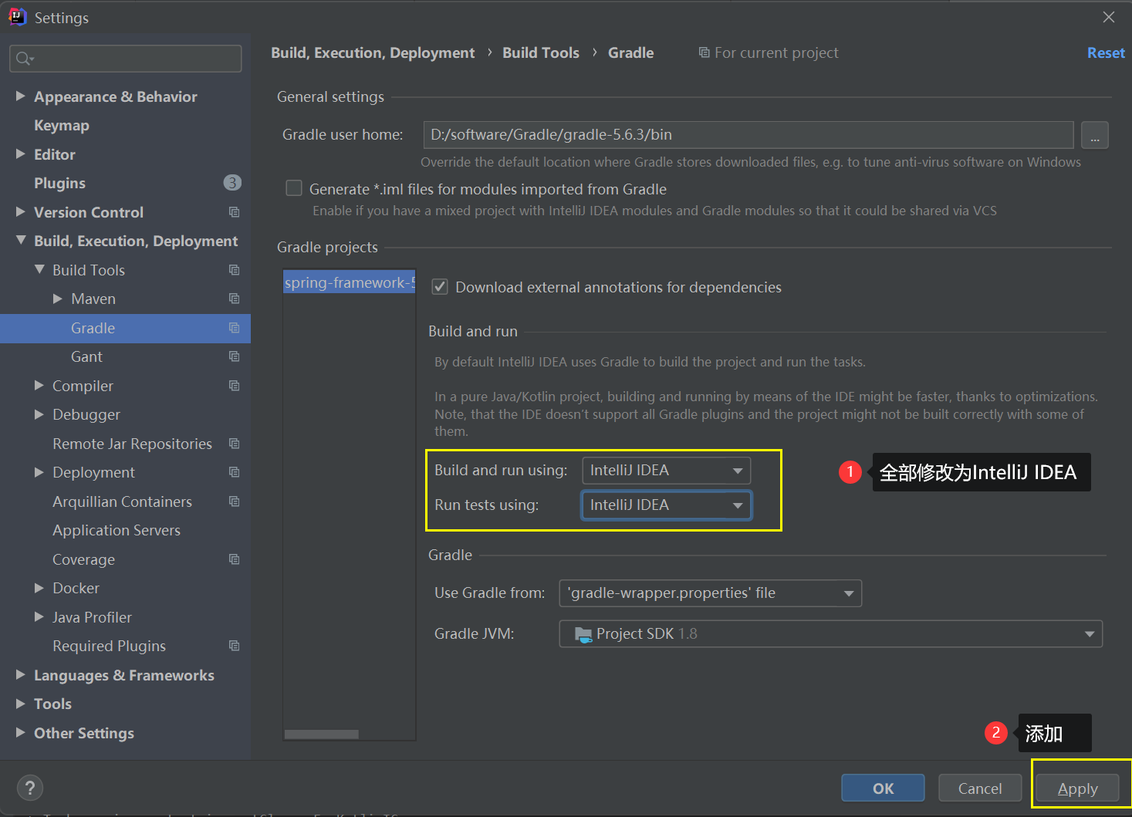Expand the Editor tree node arrow

[x=21, y=154]
